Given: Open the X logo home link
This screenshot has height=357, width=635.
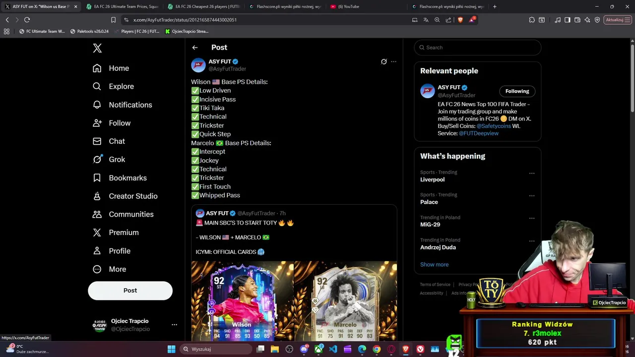Looking at the screenshot, I should click(x=97, y=48).
